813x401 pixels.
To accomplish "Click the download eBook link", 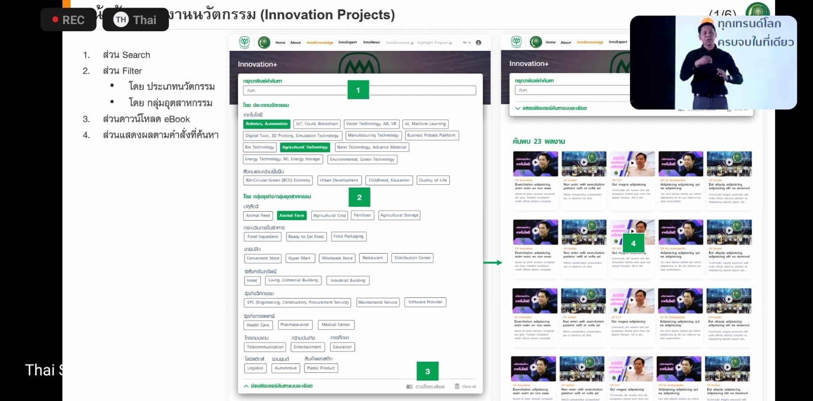I will (430, 387).
